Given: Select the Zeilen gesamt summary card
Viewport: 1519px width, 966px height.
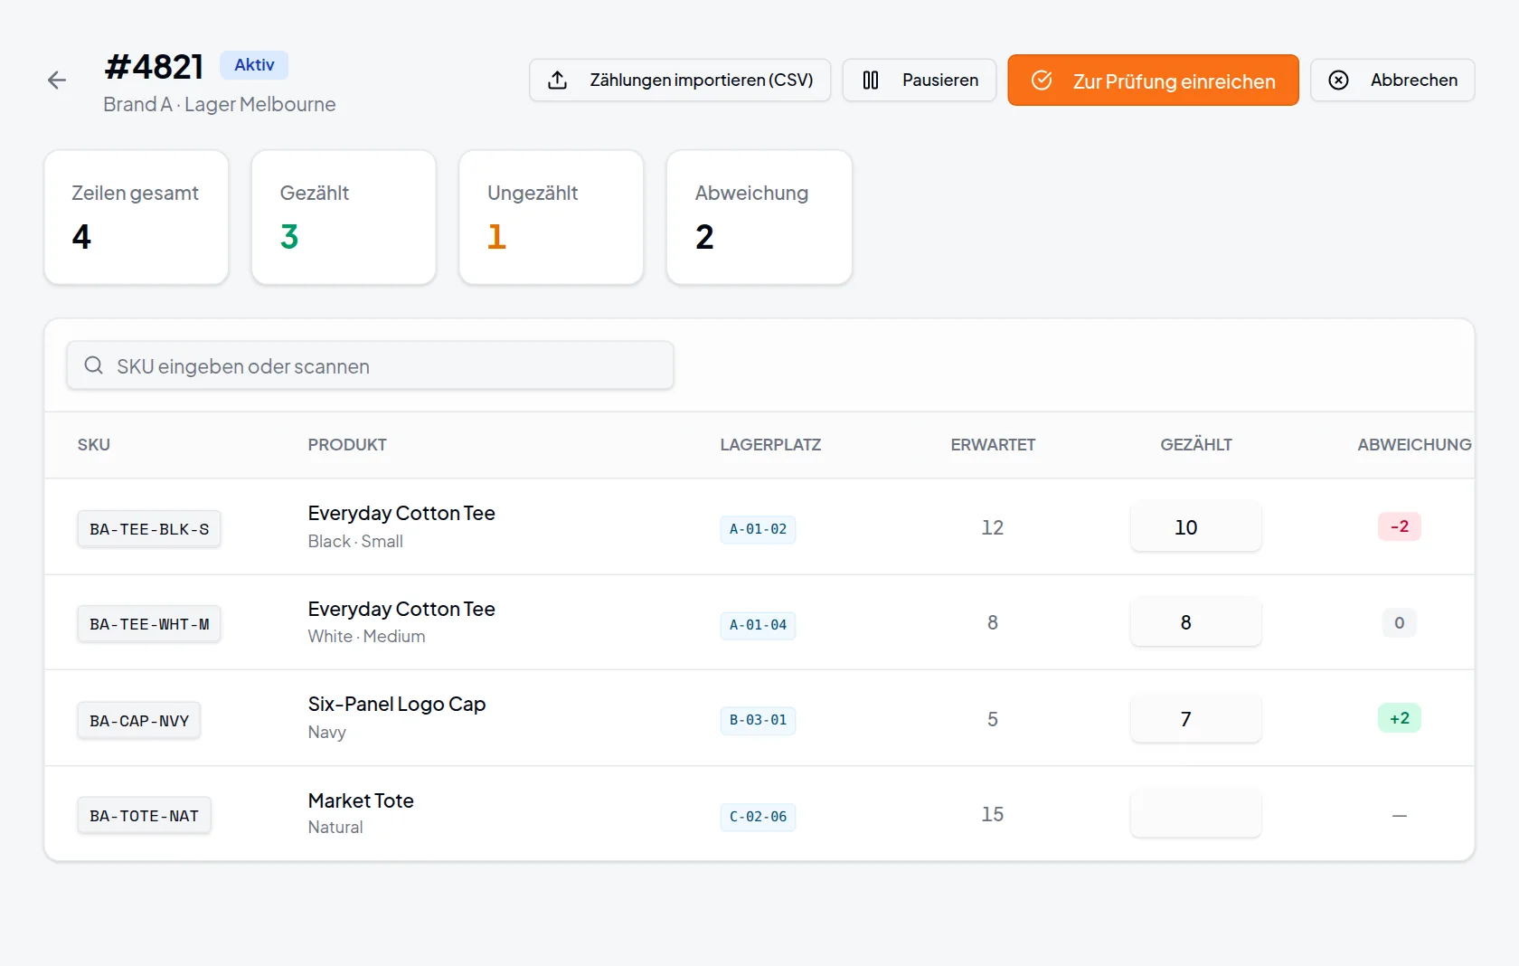Looking at the screenshot, I should pos(137,217).
